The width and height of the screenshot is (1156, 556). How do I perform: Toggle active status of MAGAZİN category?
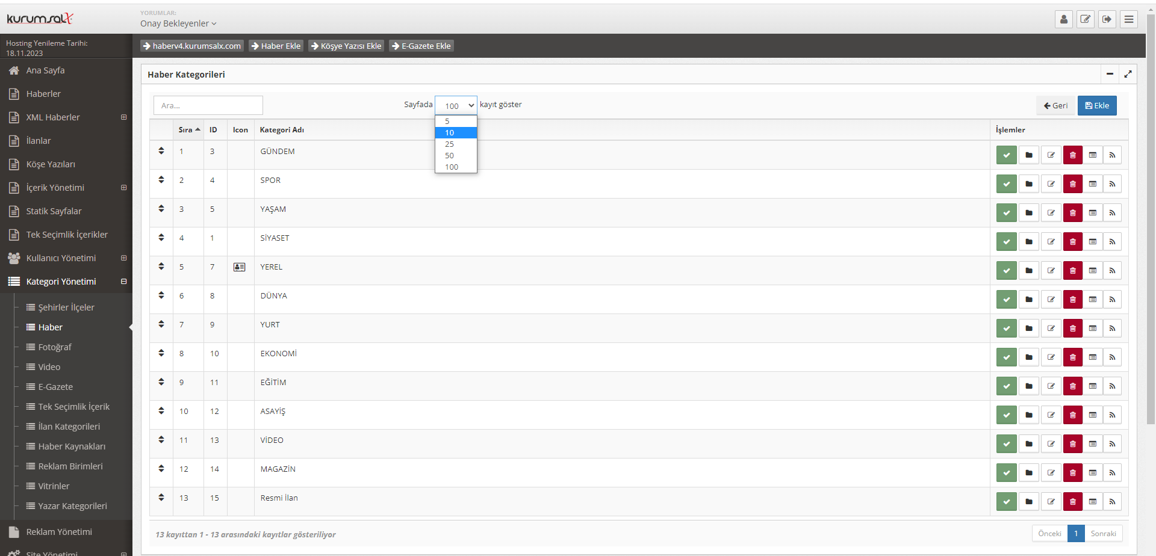click(1007, 473)
